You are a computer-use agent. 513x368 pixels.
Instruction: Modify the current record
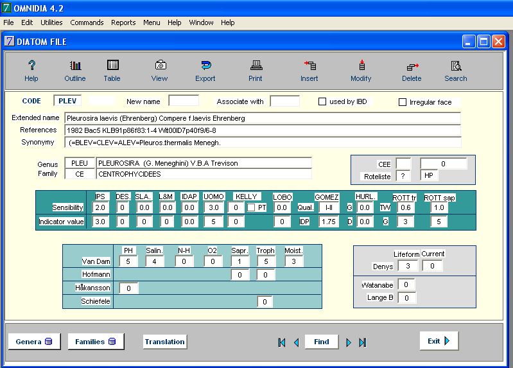(x=361, y=71)
